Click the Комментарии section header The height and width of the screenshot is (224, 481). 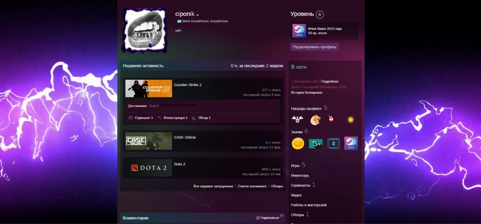pyautogui.click(x=136, y=218)
